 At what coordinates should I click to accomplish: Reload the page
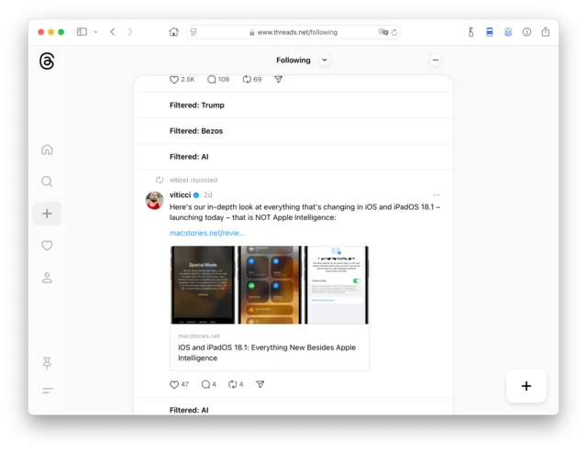click(x=394, y=32)
